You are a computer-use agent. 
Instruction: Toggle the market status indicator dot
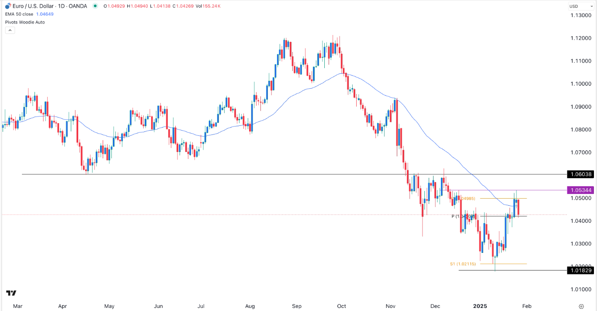click(95, 7)
